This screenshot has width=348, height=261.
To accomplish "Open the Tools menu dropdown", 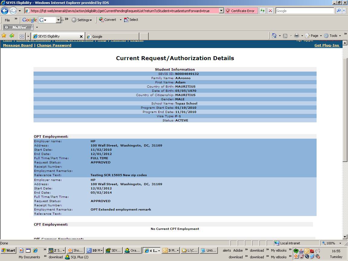I will point(333,36).
